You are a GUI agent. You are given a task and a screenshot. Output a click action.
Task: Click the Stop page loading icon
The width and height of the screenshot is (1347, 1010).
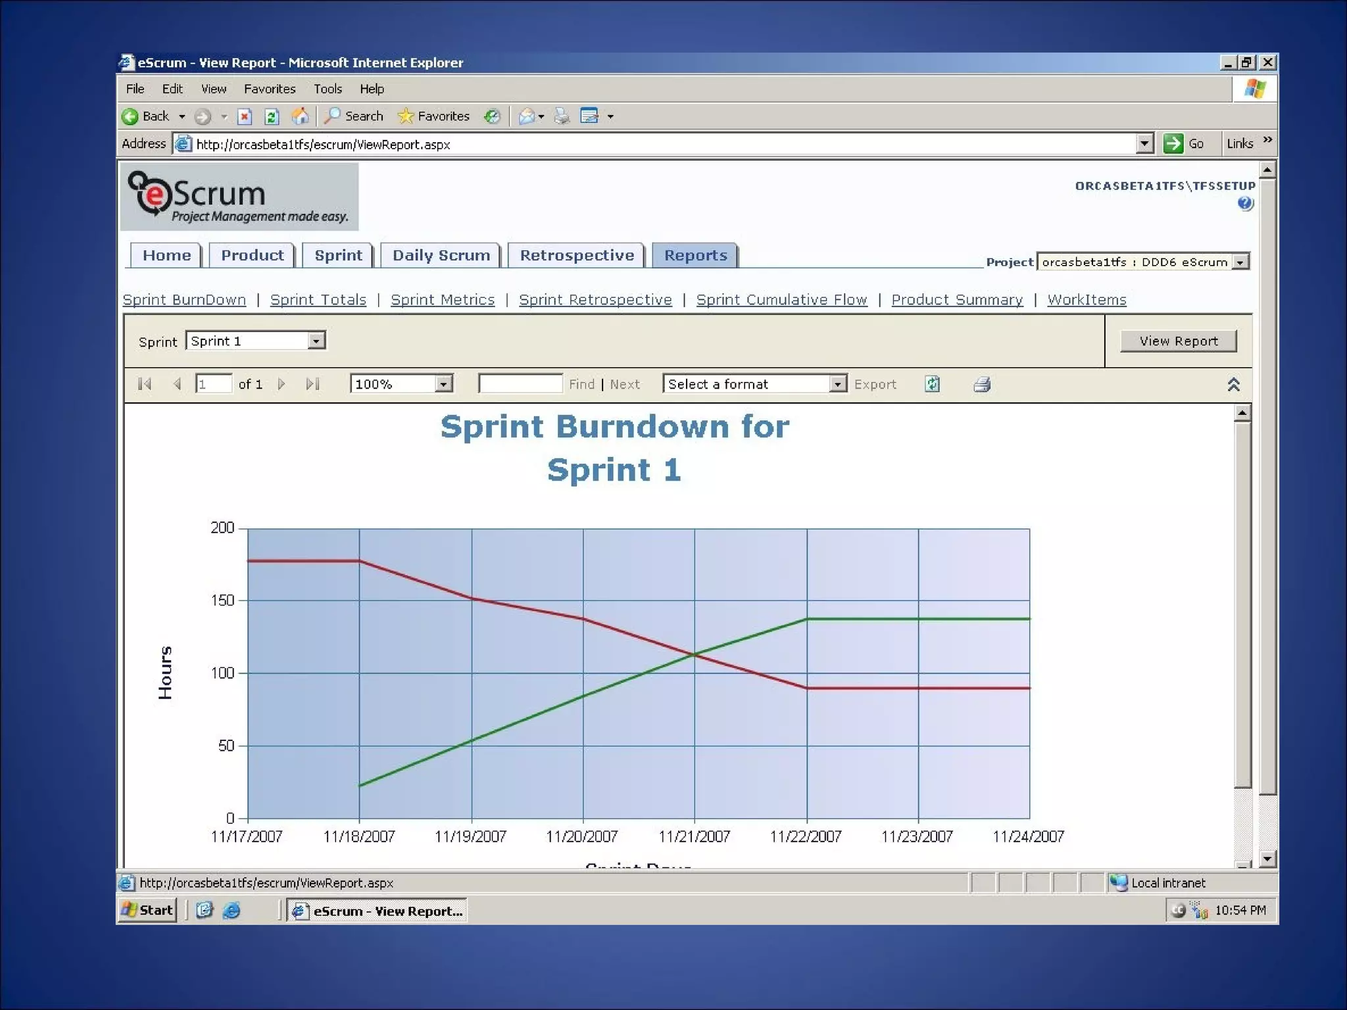pyautogui.click(x=245, y=116)
